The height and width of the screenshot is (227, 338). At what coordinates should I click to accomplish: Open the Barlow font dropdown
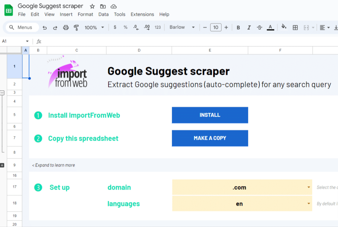click(x=182, y=27)
